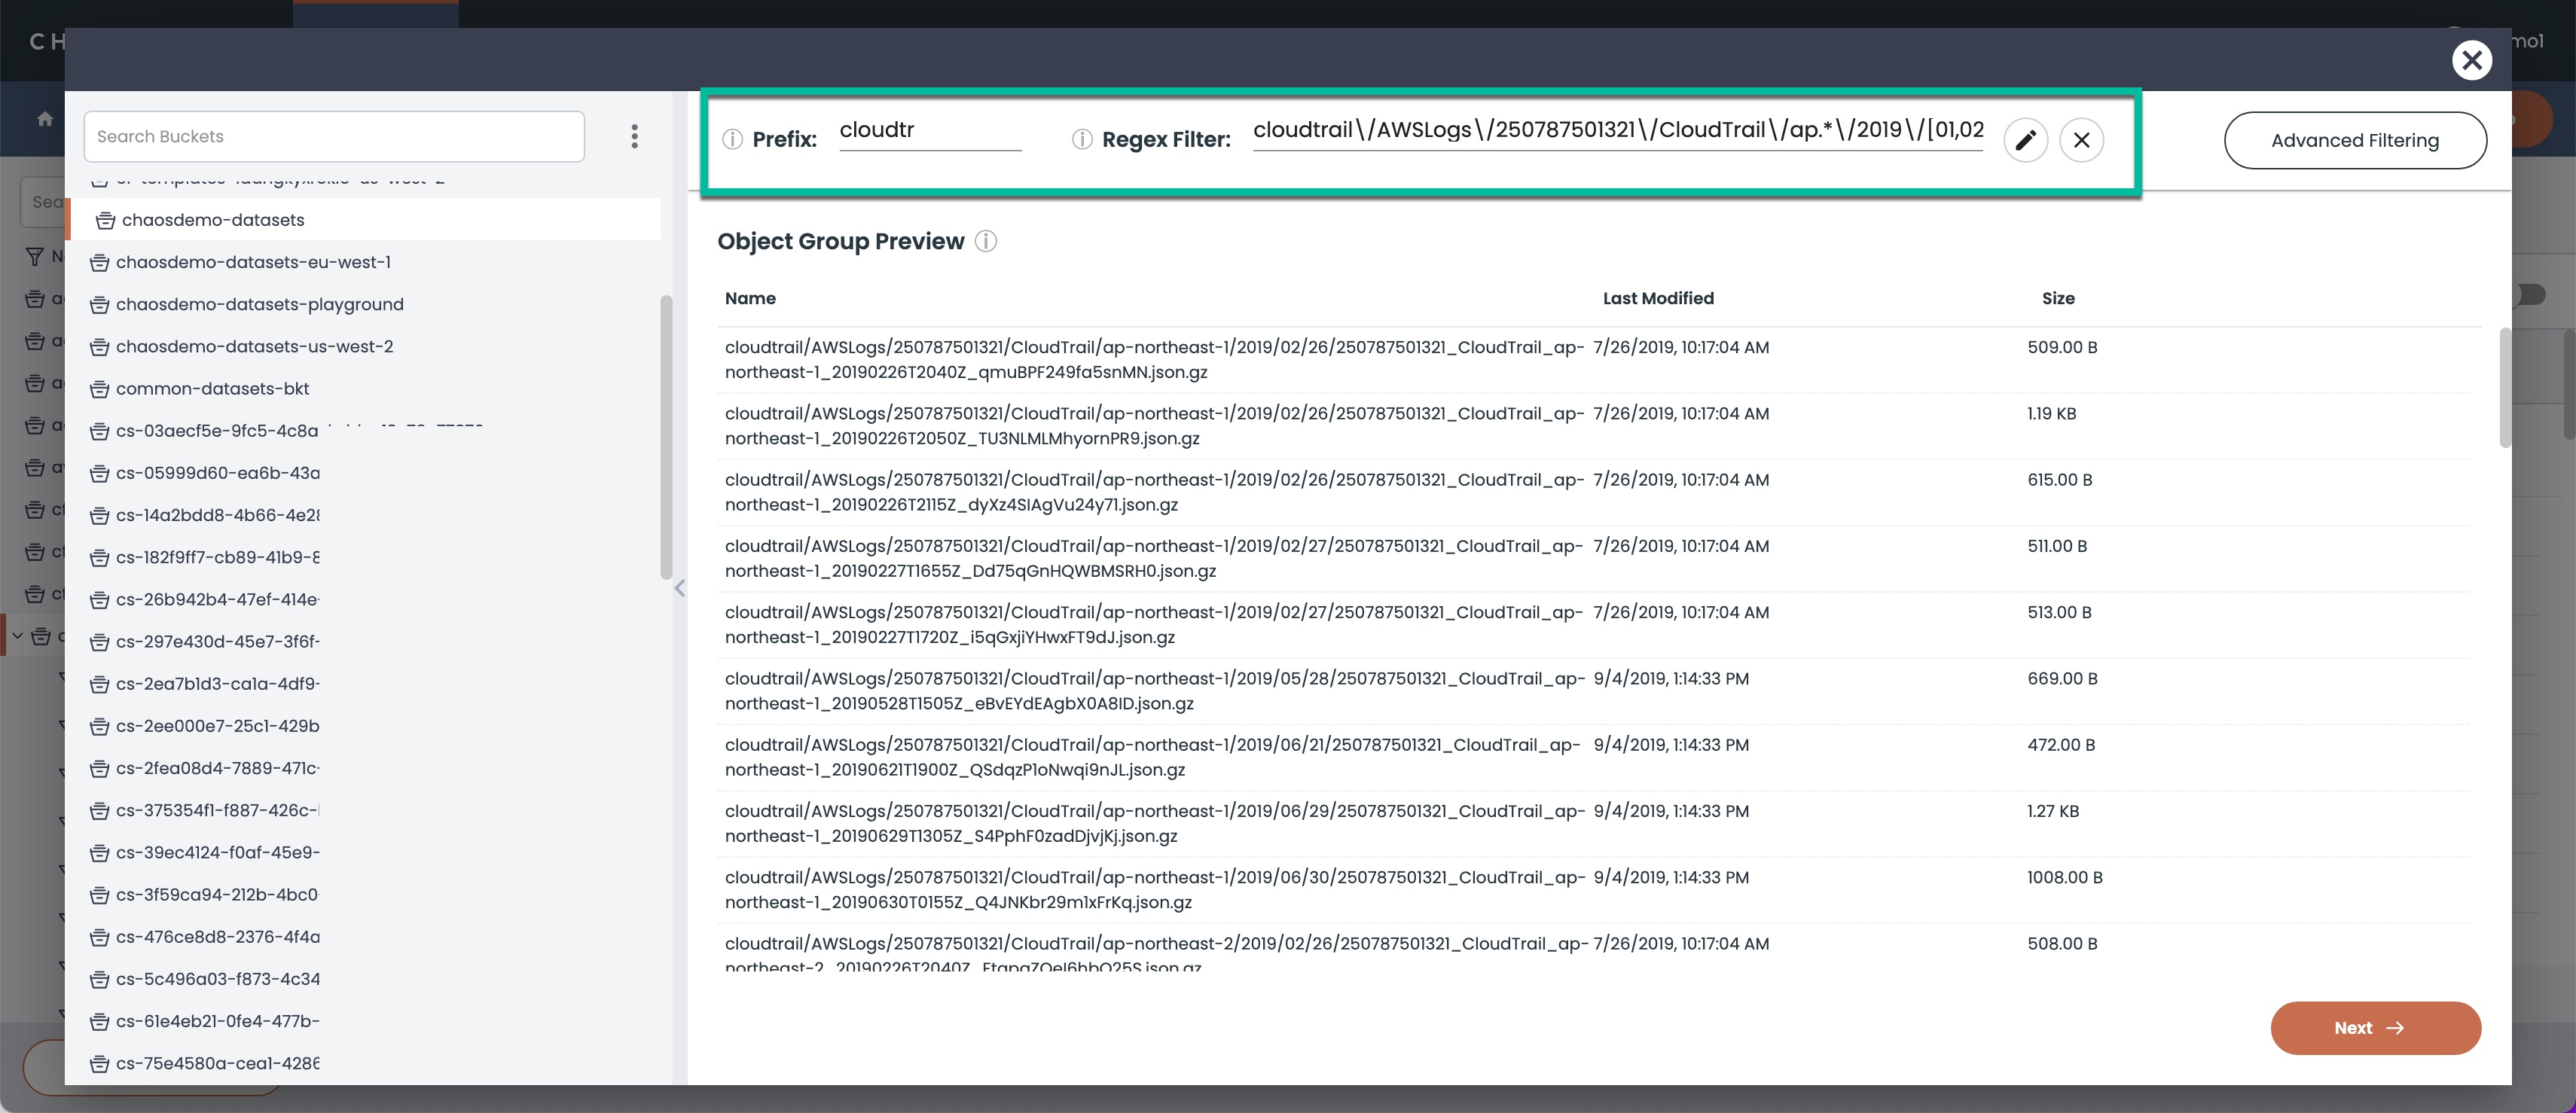The width and height of the screenshot is (2576, 1113).
Task: Click the info icon beside Regex Filter
Action: coord(1081,140)
